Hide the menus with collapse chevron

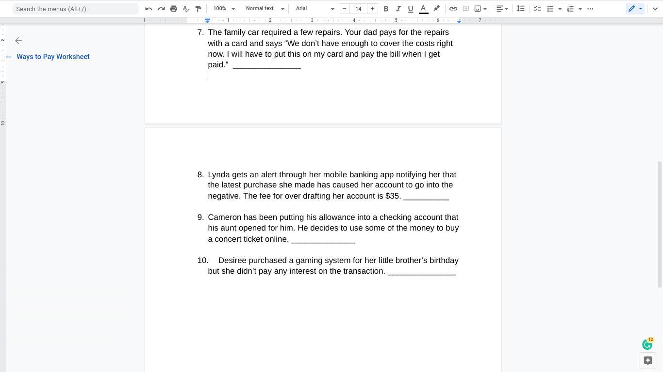(x=655, y=9)
